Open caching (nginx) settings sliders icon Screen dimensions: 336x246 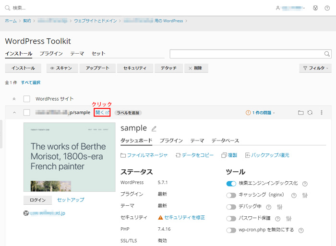coord(305,195)
